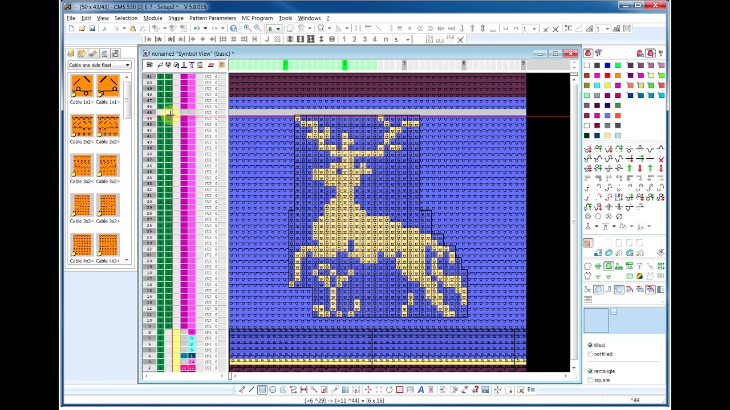
Task: Click the '1' button on second toolbar
Action: tap(344, 39)
